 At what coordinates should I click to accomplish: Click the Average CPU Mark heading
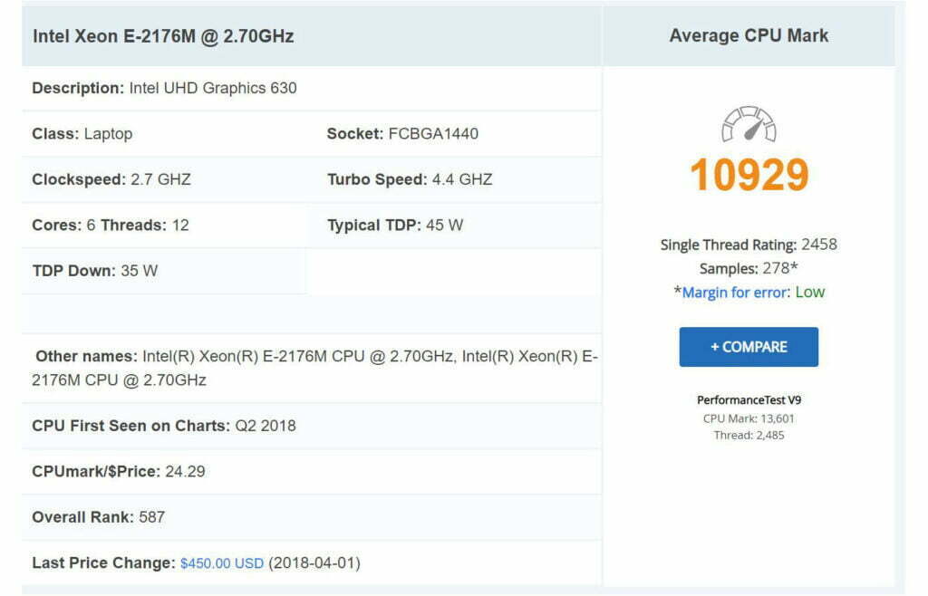749,35
